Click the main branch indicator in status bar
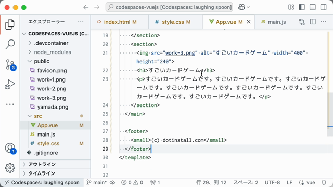Viewport: 333px width, 187px height. click(97, 182)
